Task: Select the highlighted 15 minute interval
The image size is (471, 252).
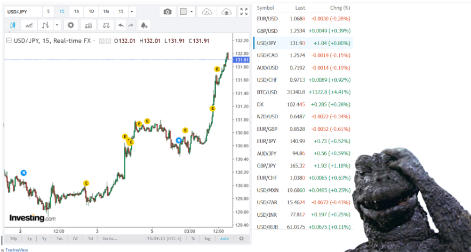Action: click(x=62, y=12)
